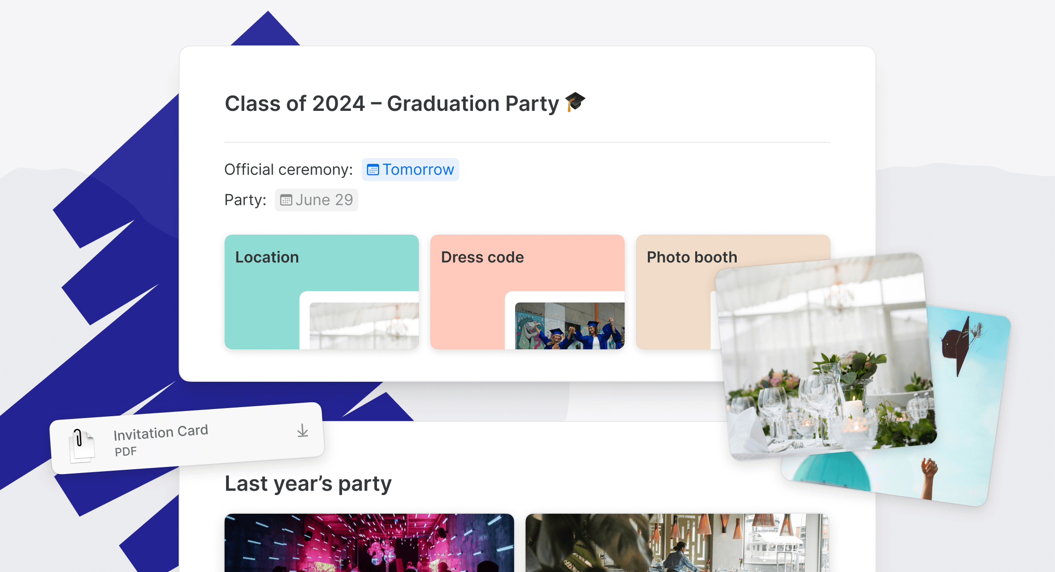Click the paperclip PDF file icon
Image resolution: width=1055 pixels, height=572 pixels.
coord(82,445)
